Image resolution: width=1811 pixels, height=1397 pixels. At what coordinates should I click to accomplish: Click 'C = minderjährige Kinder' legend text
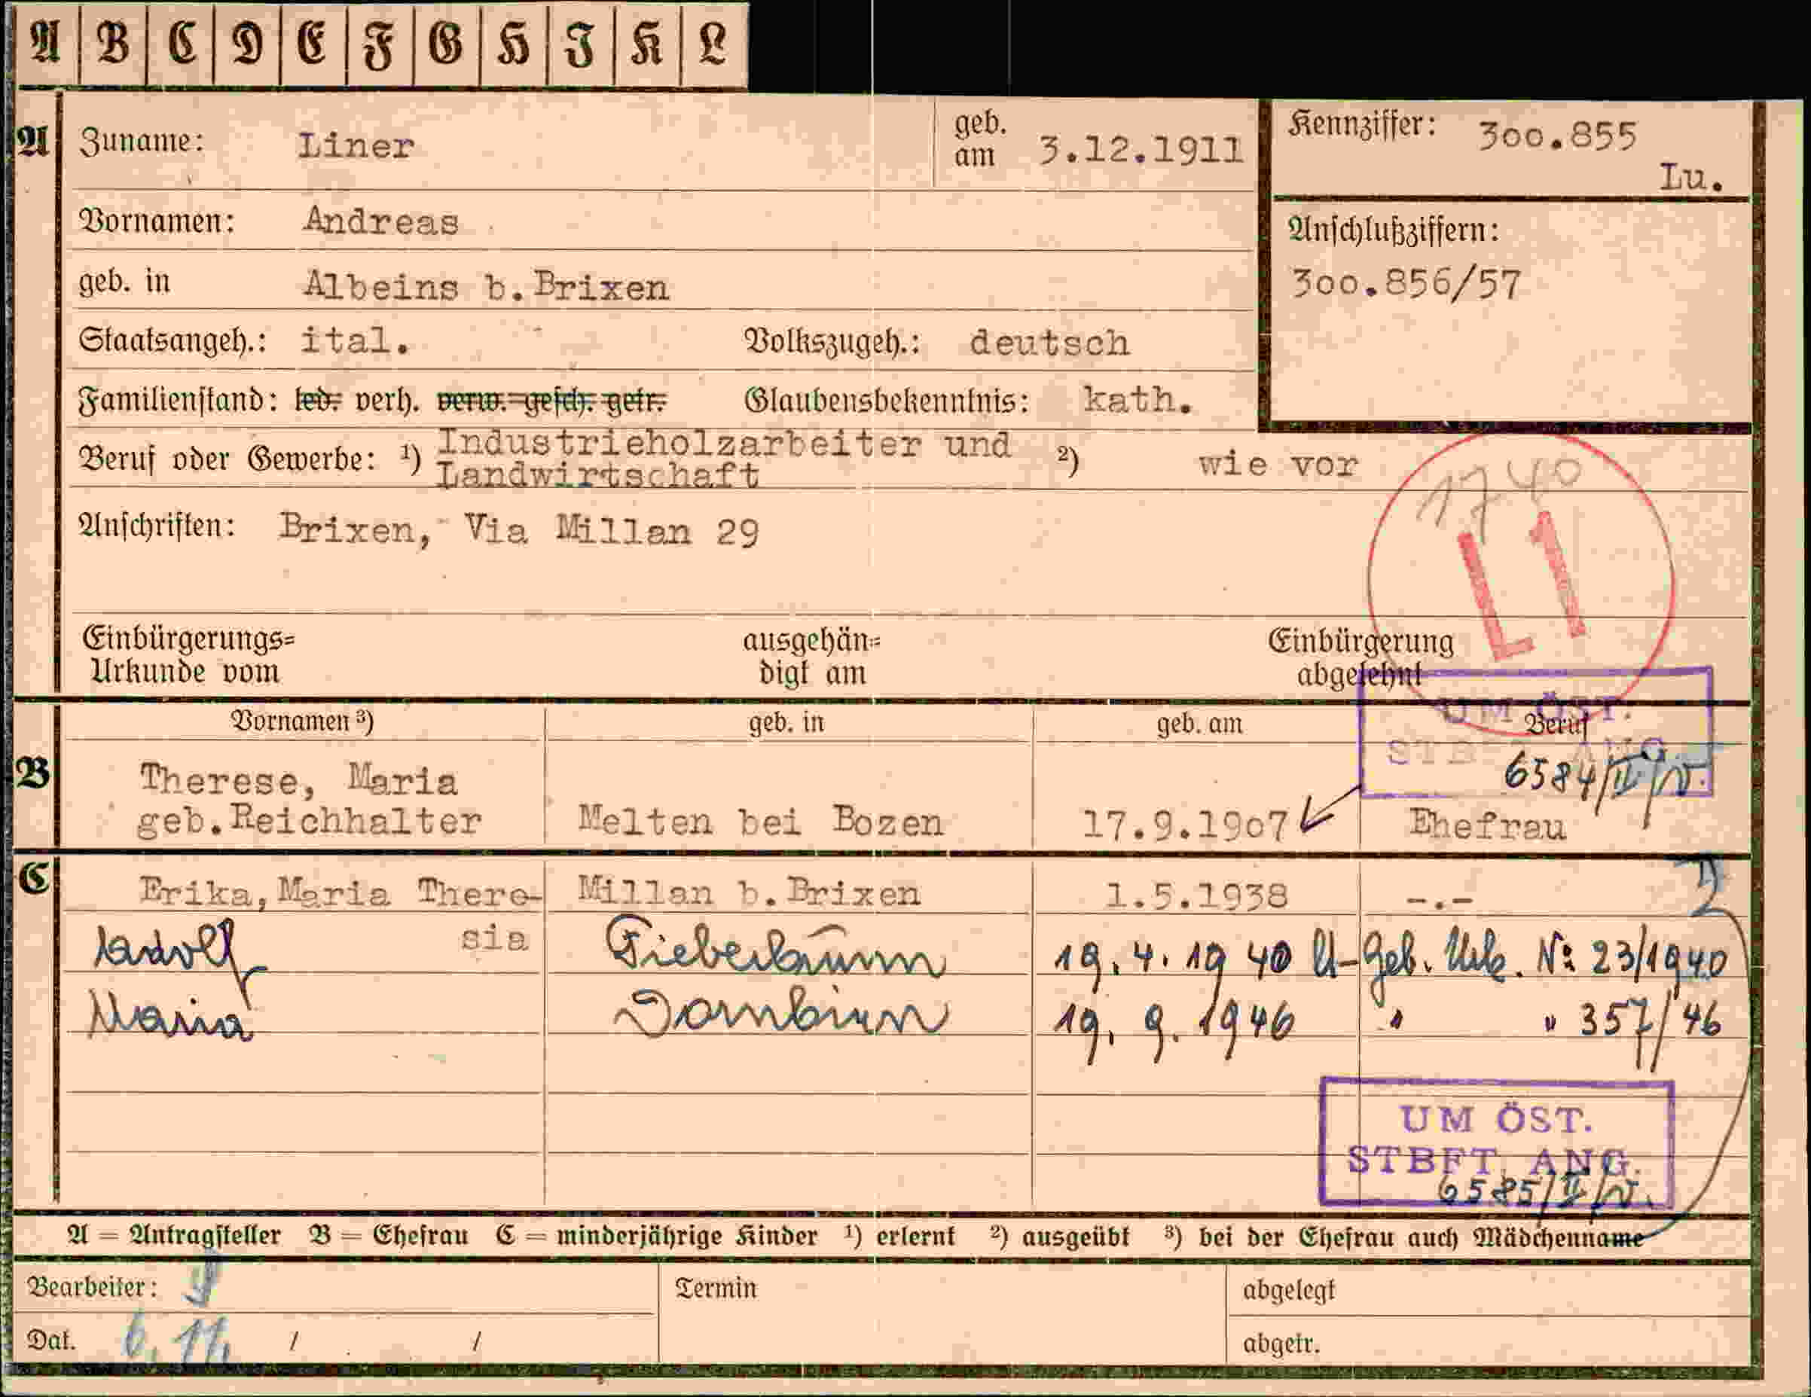[x=657, y=1236]
